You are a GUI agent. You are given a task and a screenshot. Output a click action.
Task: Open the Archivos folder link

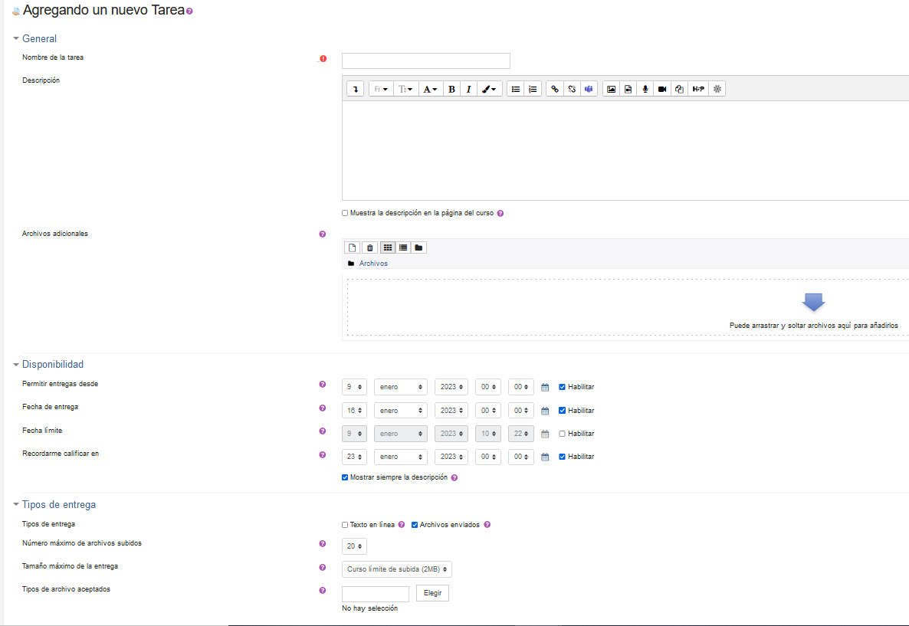pyautogui.click(x=373, y=264)
